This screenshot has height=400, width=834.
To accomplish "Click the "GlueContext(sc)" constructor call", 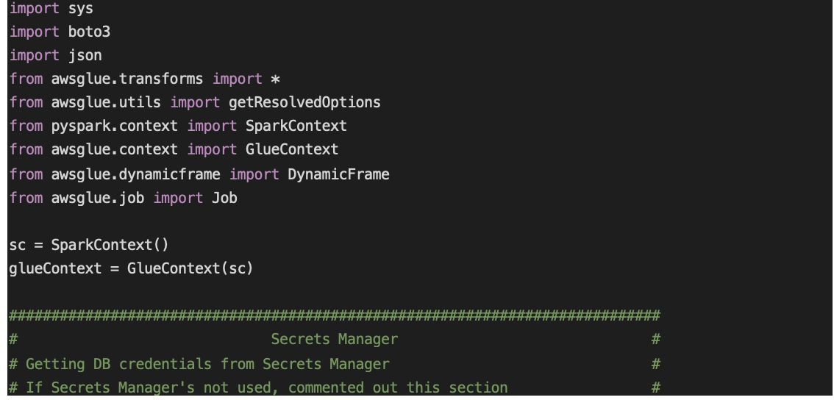I will (x=190, y=268).
